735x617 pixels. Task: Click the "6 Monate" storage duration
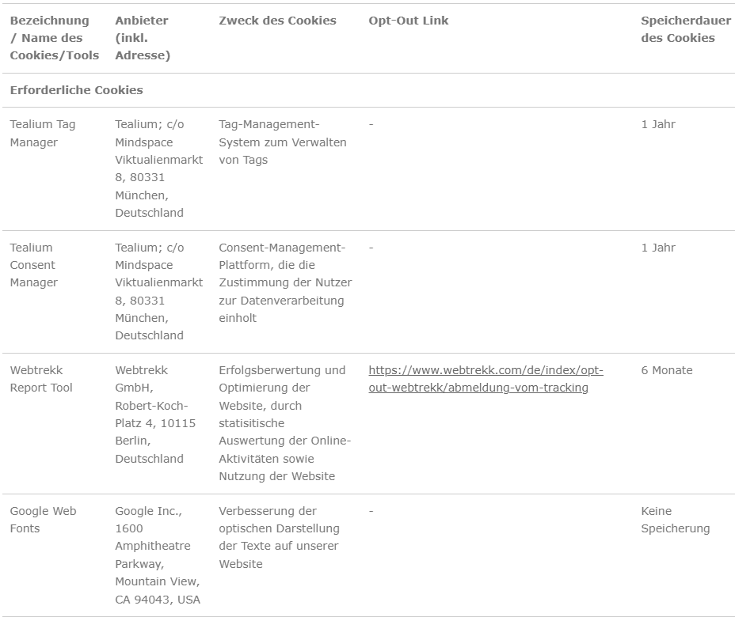click(666, 370)
